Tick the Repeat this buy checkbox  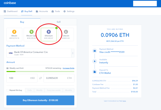[x=7, y=90]
